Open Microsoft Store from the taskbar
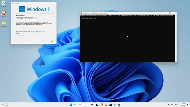 [111, 105]
